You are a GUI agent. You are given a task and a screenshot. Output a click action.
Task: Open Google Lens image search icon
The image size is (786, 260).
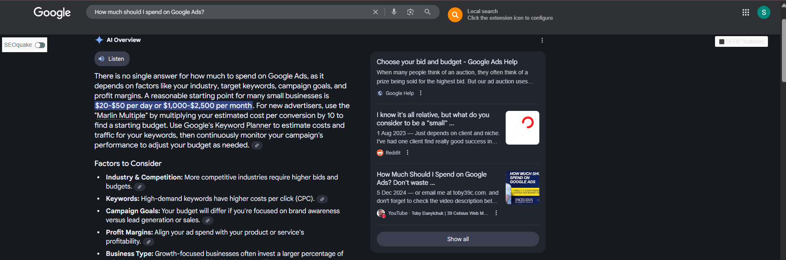coord(410,12)
